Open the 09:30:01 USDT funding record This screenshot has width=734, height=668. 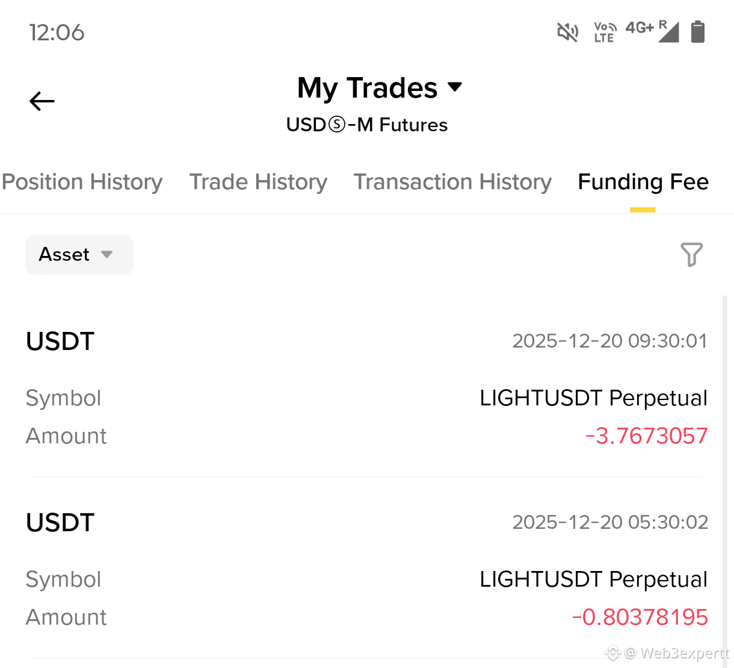point(367,388)
